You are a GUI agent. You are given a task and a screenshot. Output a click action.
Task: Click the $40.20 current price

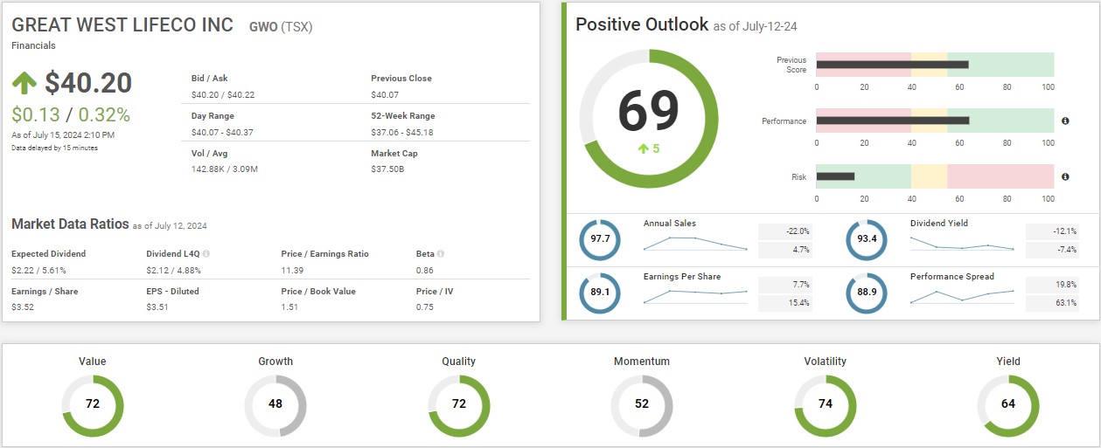(88, 83)
